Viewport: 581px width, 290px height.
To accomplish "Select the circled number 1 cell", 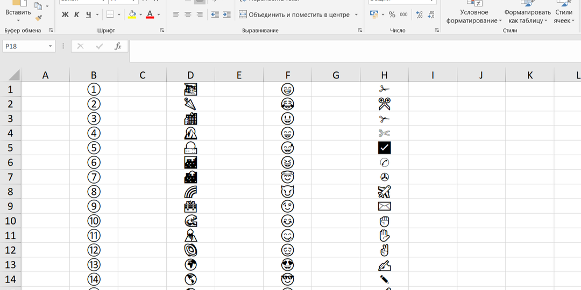I will click(94, 89).
